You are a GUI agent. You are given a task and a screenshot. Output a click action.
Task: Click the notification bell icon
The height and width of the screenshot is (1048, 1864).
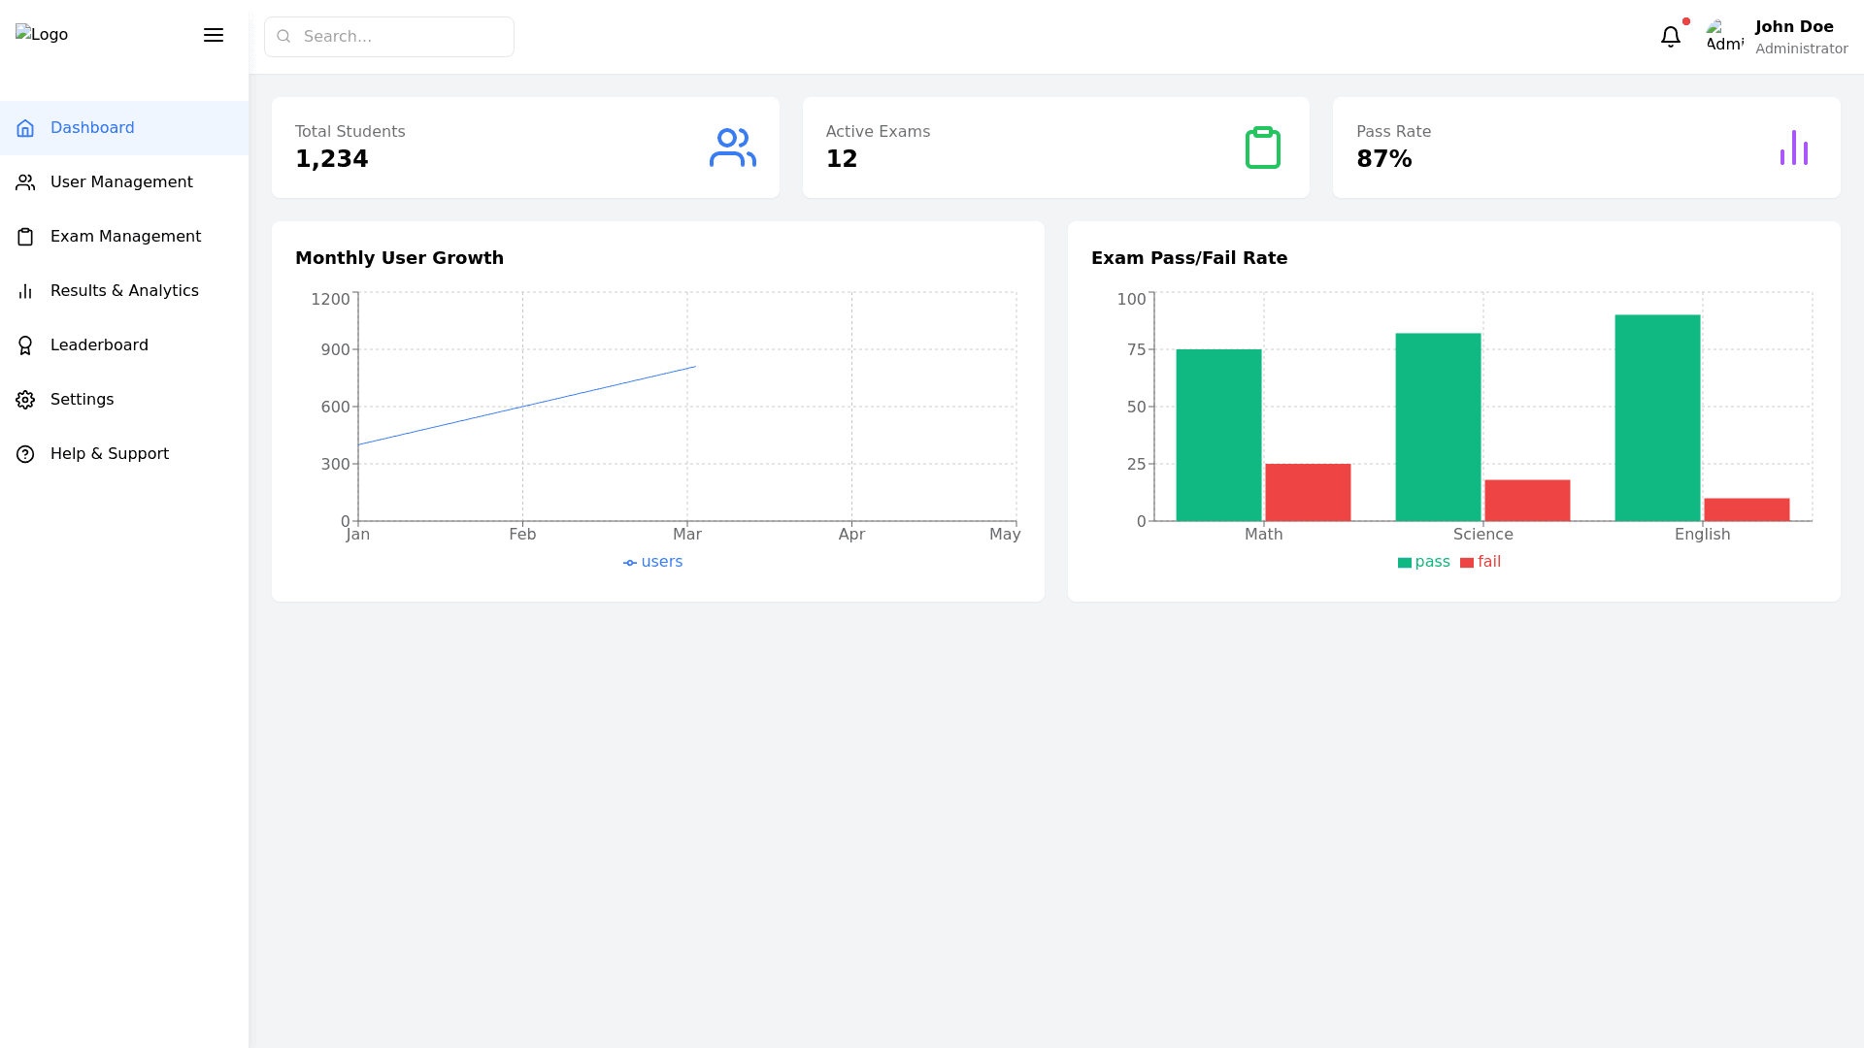pos(1670,37)
